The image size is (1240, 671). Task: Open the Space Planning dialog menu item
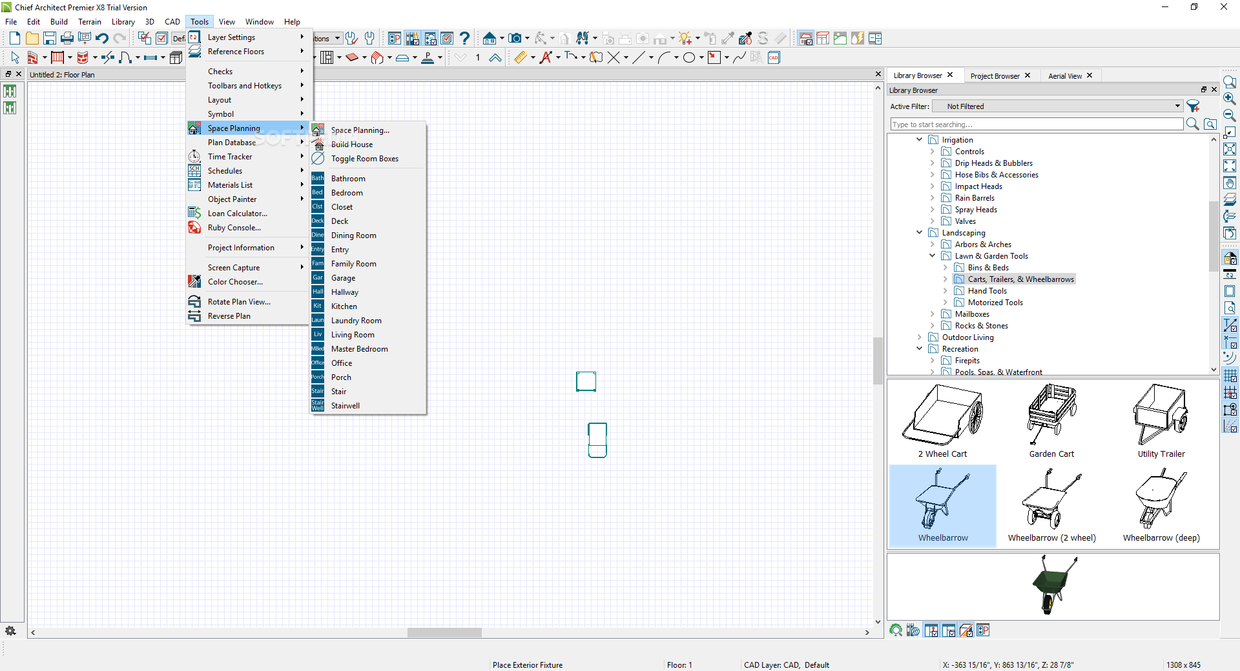pos(360,130)
